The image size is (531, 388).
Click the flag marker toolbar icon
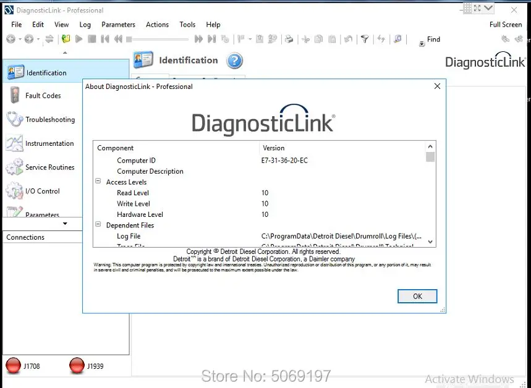(241, 39)
